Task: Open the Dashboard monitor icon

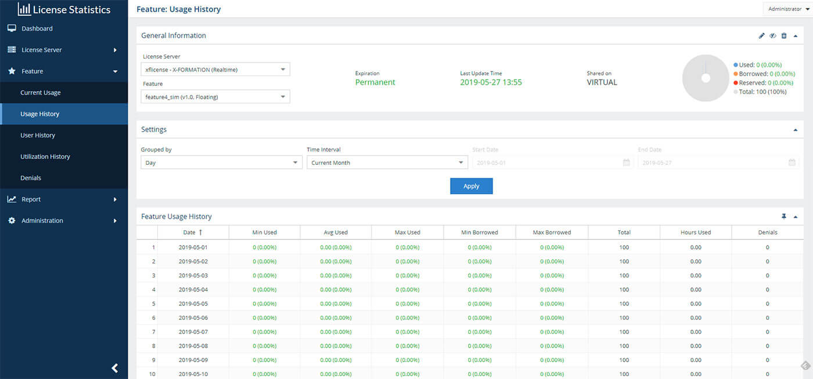Action: pyautogui.click(x=12, y=28)
